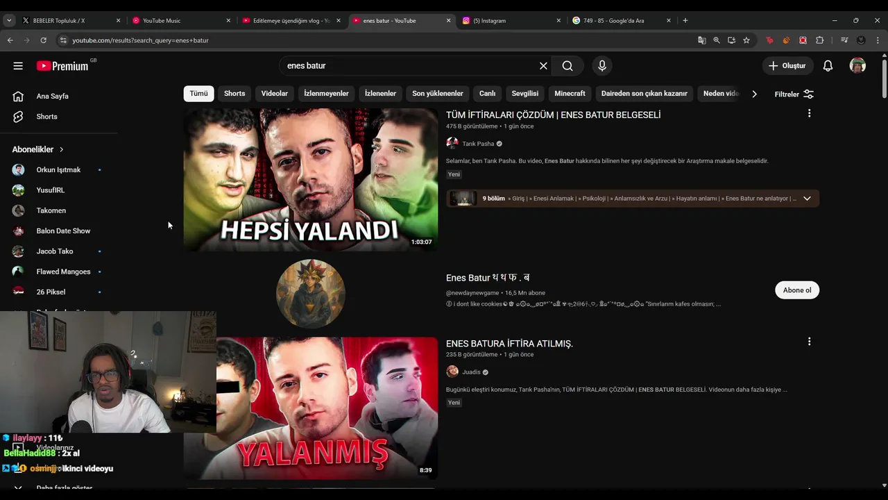
Task: Open Juadis channel link
Action: pos(471,372)
